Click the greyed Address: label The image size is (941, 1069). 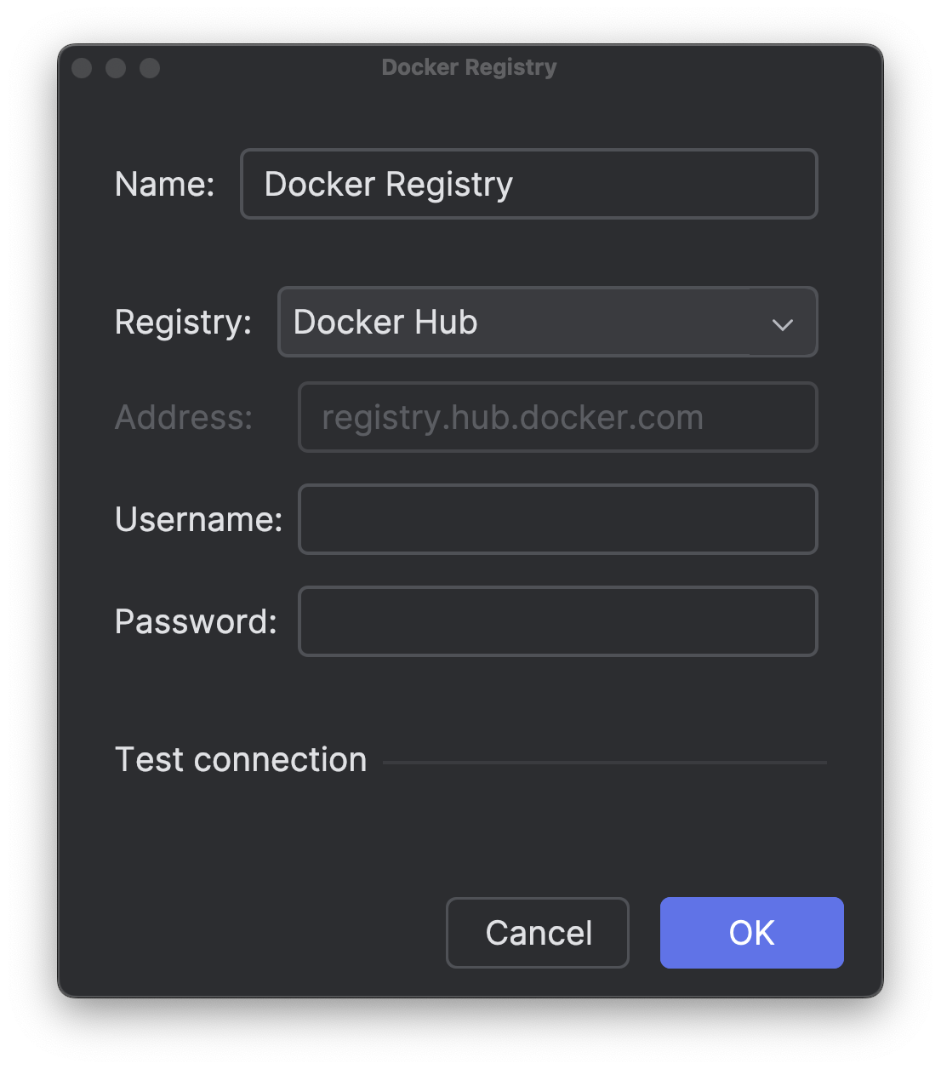(184, 417)
